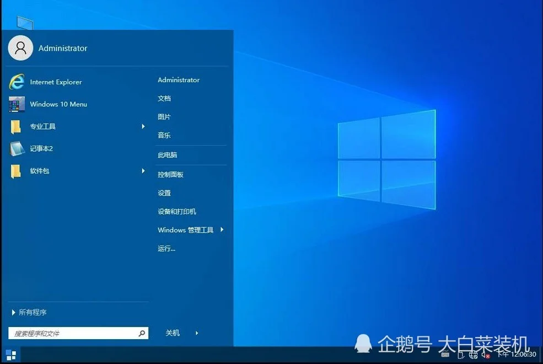Expand Windows 管理工具 submenu arrow
This screenshot has width=543, height=364.
click(222, 229)
